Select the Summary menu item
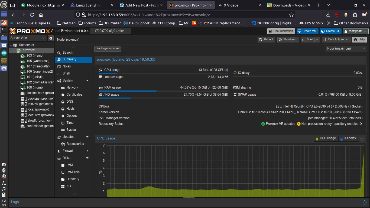The width and height of the screenshot is (370, 208). [74, 59]
